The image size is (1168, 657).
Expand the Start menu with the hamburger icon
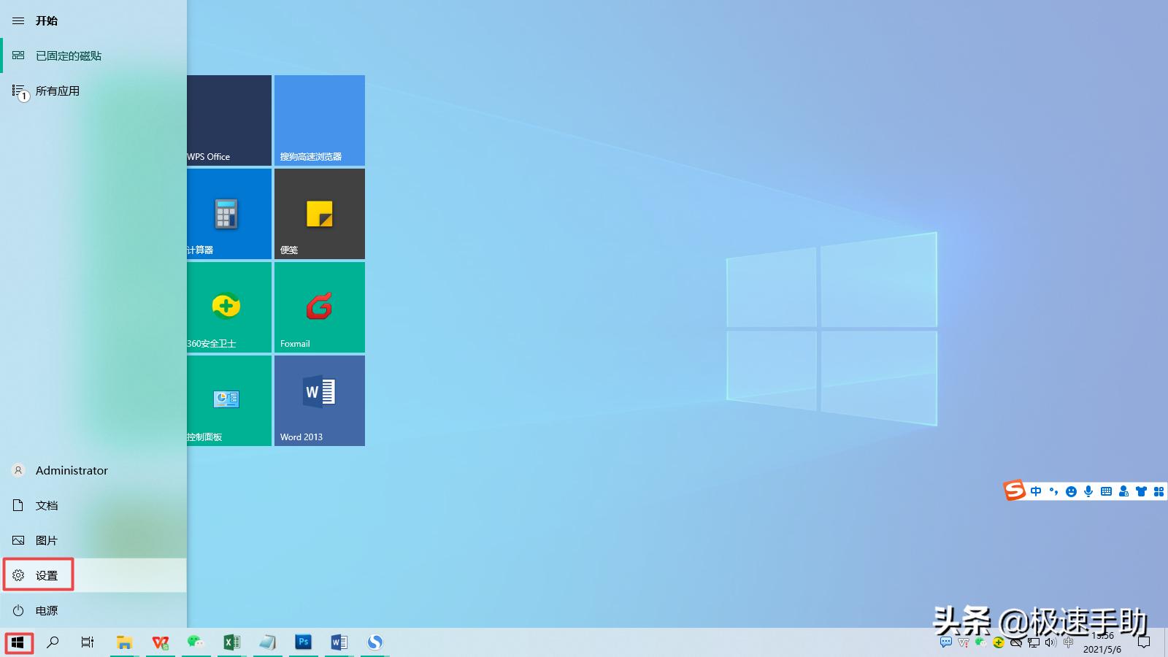tap(18, 20)
